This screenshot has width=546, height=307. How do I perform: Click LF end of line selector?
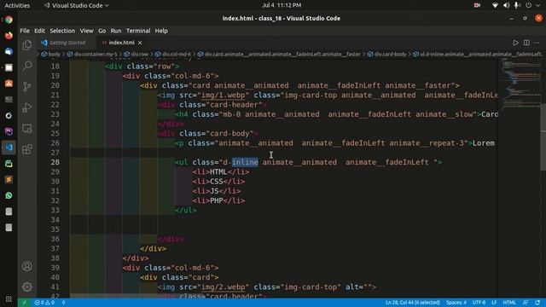[494, 303]
